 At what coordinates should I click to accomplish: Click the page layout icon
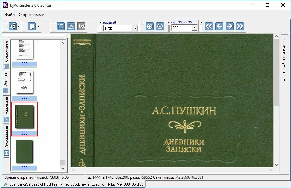pyautogui.click(x=32, y=26)
